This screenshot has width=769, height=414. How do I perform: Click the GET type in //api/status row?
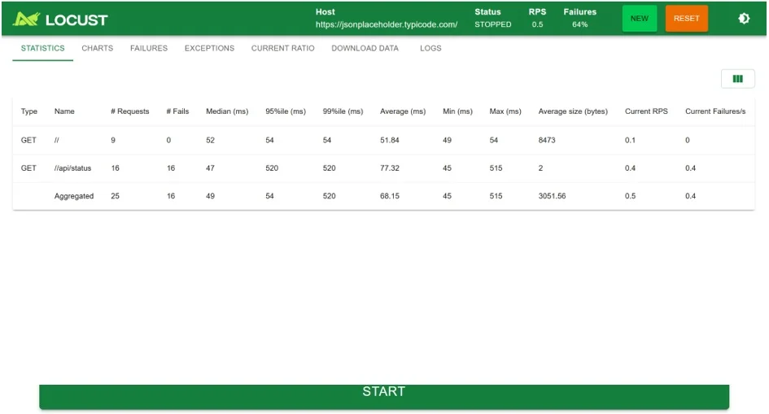28,168
